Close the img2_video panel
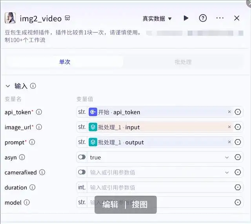The image size is (251, 224). [x=237, y=18]
